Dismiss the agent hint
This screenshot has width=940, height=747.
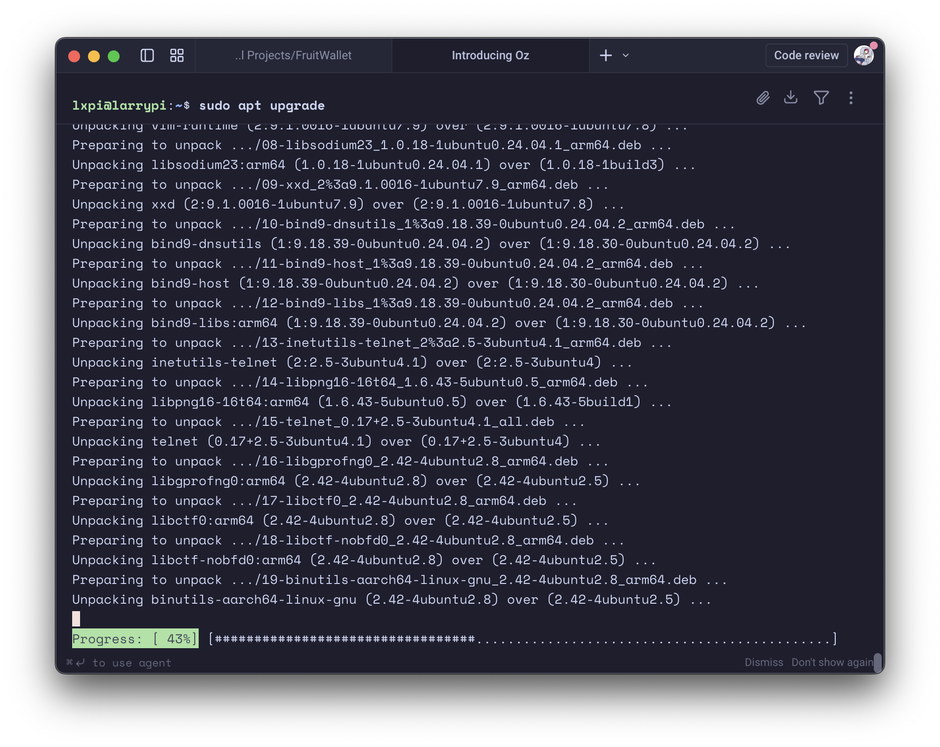click(764, 663)
